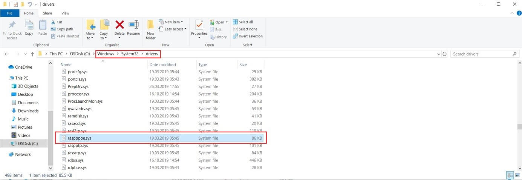
Task: Click the Forward navigation arrow
Action: point(17,54)
